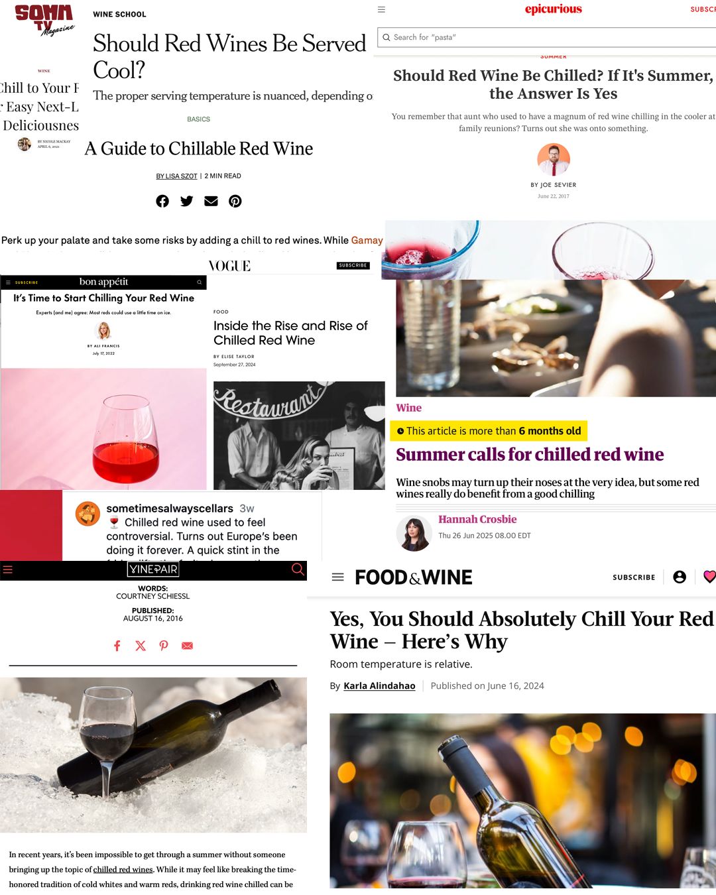Click the pink Wine section label

tap(409, 408)
